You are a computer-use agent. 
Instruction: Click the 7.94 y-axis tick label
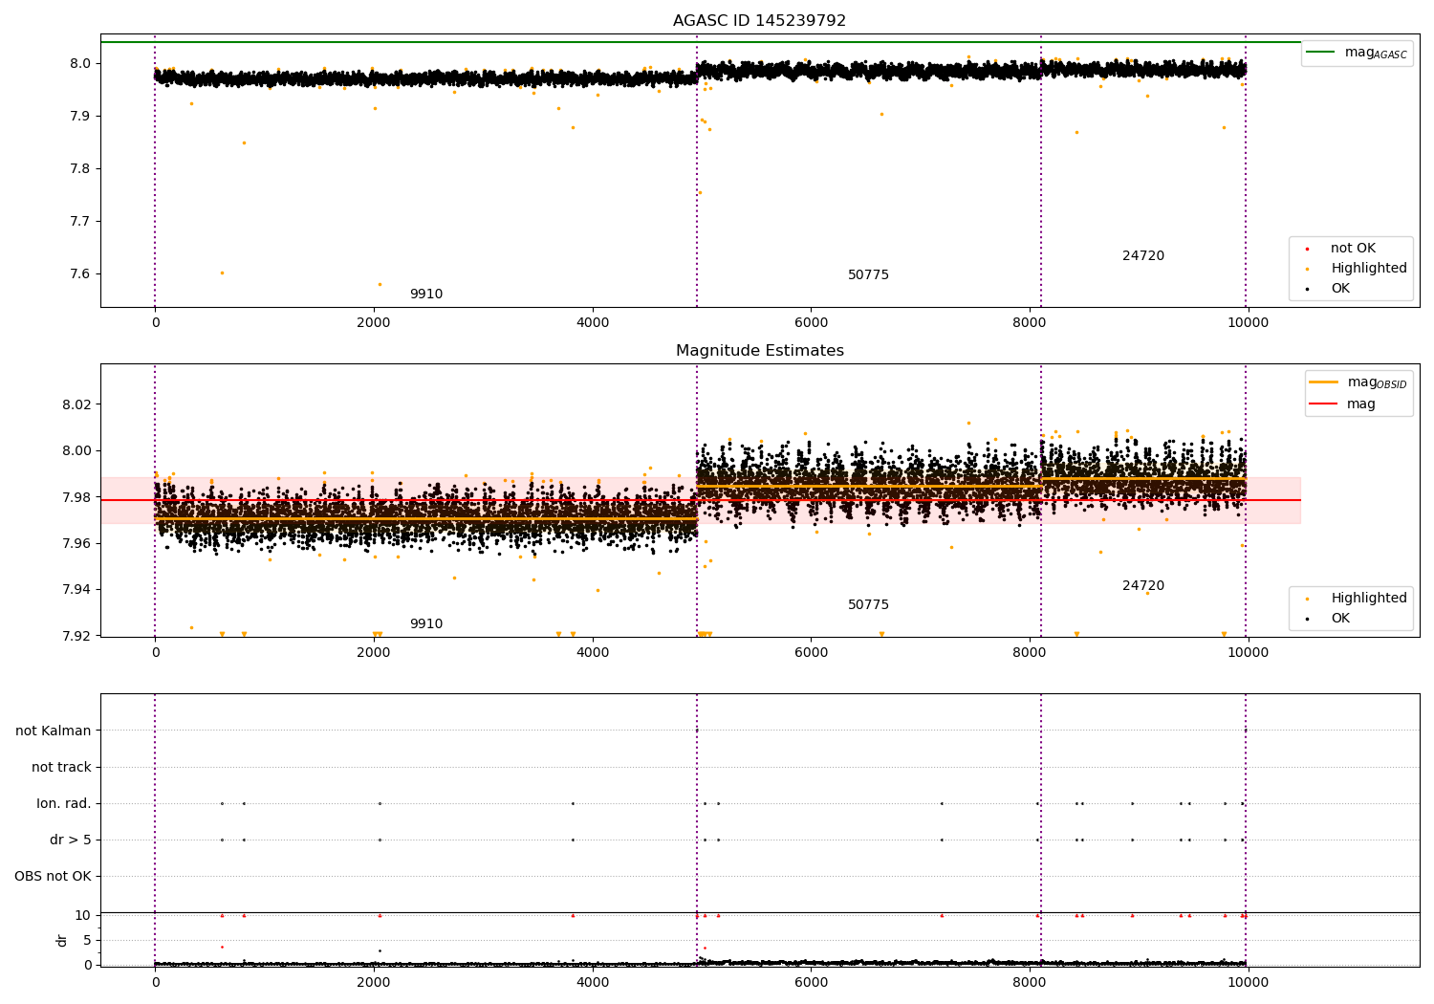pyautogui.click(x=77, y=590)
